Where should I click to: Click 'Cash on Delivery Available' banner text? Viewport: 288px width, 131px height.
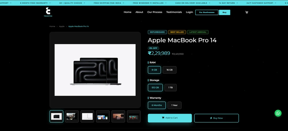click(191, 3)
